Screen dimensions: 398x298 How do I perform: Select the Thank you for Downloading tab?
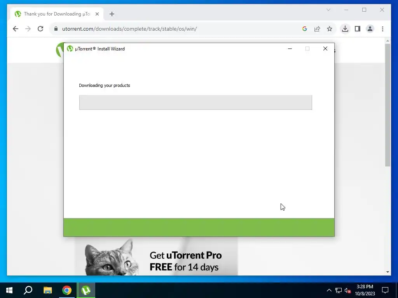pos(57,14)
